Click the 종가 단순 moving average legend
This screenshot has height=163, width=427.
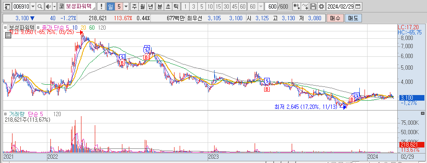tap(55, 28)
